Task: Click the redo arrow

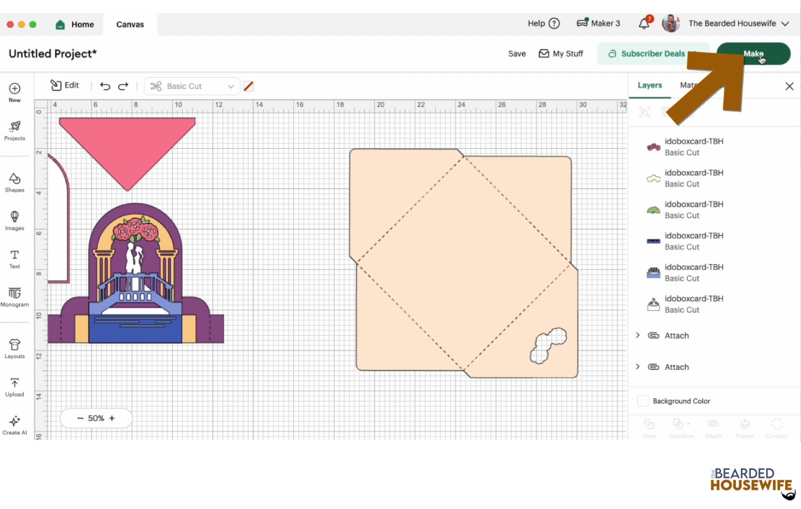Action: coord(123,86)
